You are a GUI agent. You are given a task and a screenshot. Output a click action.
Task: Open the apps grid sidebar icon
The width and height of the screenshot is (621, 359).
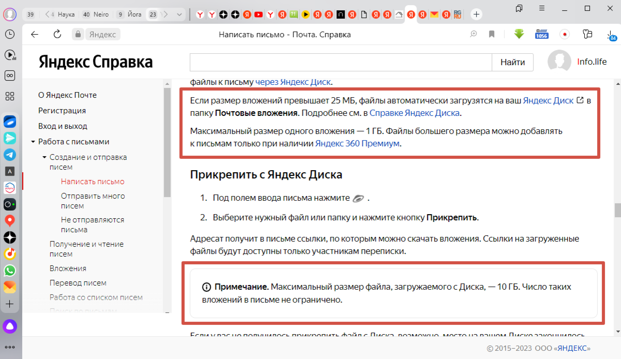click(x=10, y=96)
